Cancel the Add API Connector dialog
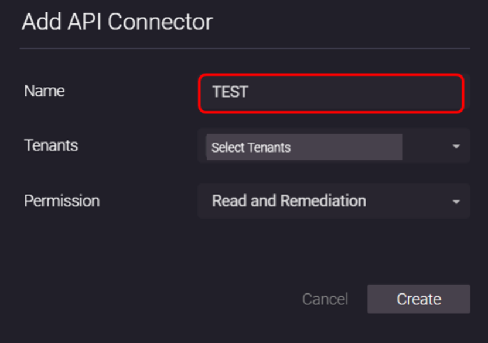This screenshot has height=343, width=488. 325,299
